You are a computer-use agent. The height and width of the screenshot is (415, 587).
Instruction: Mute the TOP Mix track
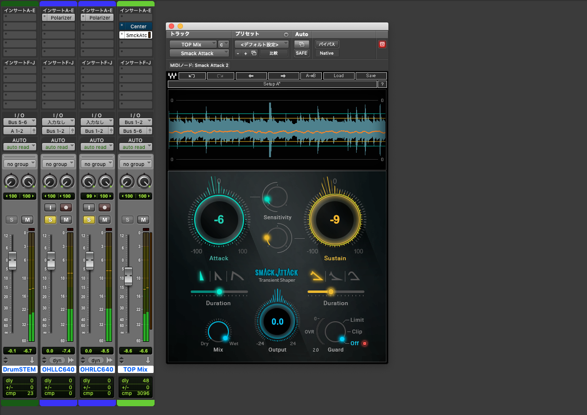tap(144, 220)
